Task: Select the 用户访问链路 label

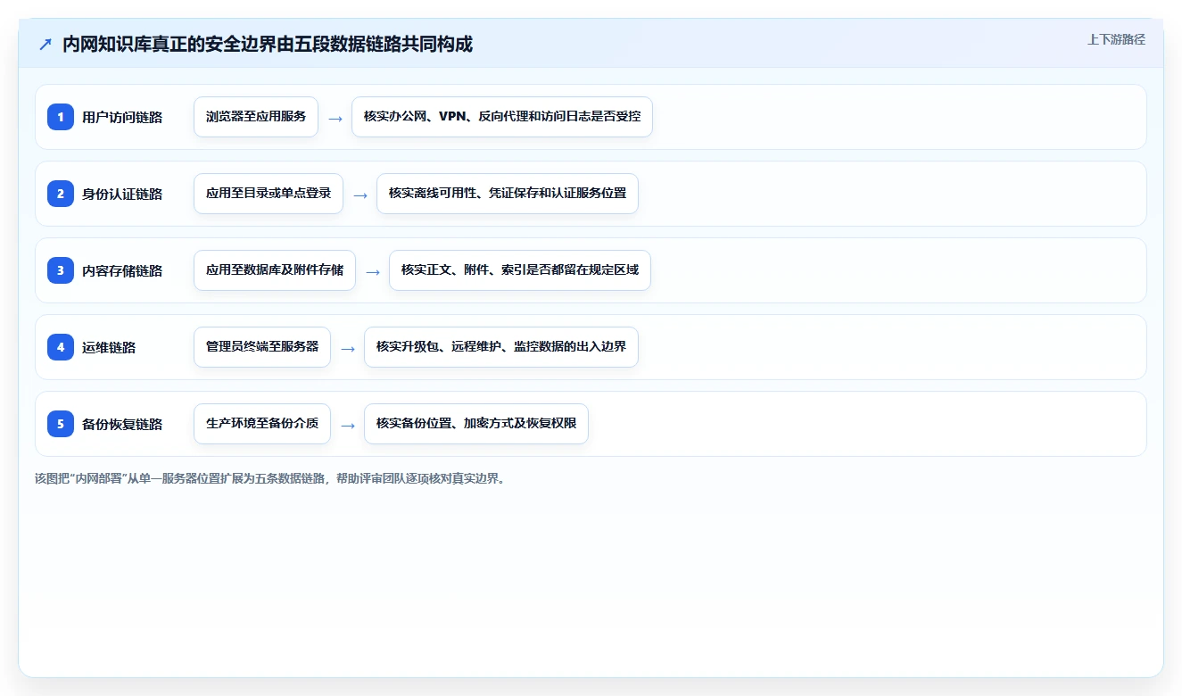Action: [x=122, y=117]
